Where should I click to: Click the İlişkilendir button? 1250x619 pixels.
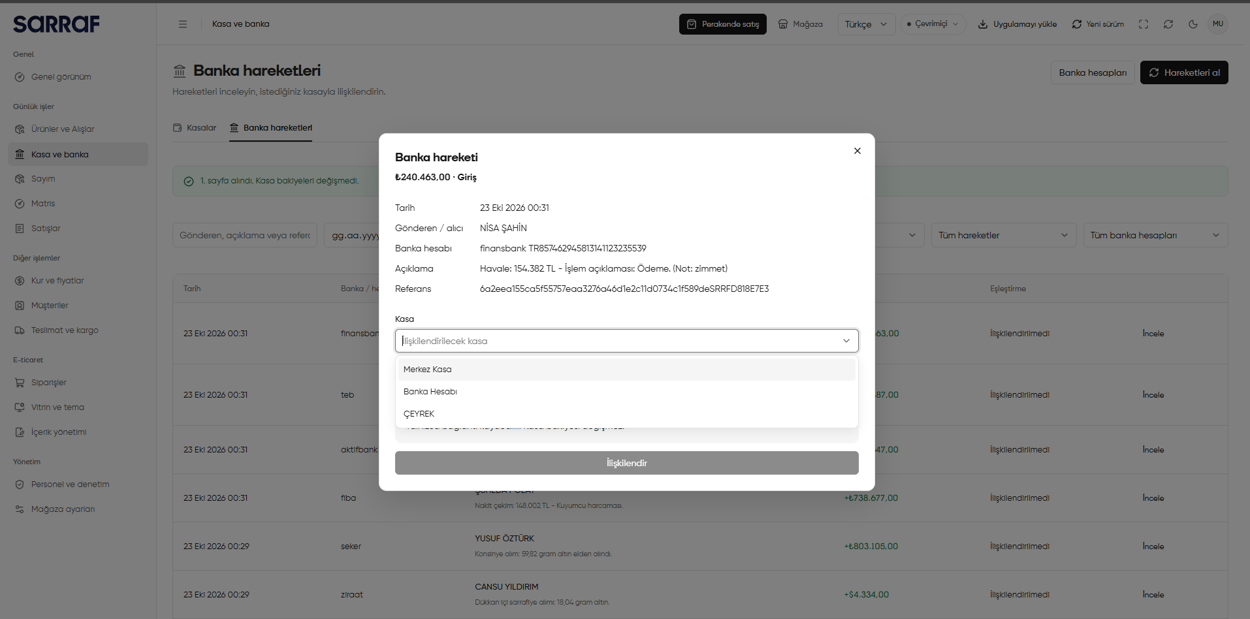point(627,463)
